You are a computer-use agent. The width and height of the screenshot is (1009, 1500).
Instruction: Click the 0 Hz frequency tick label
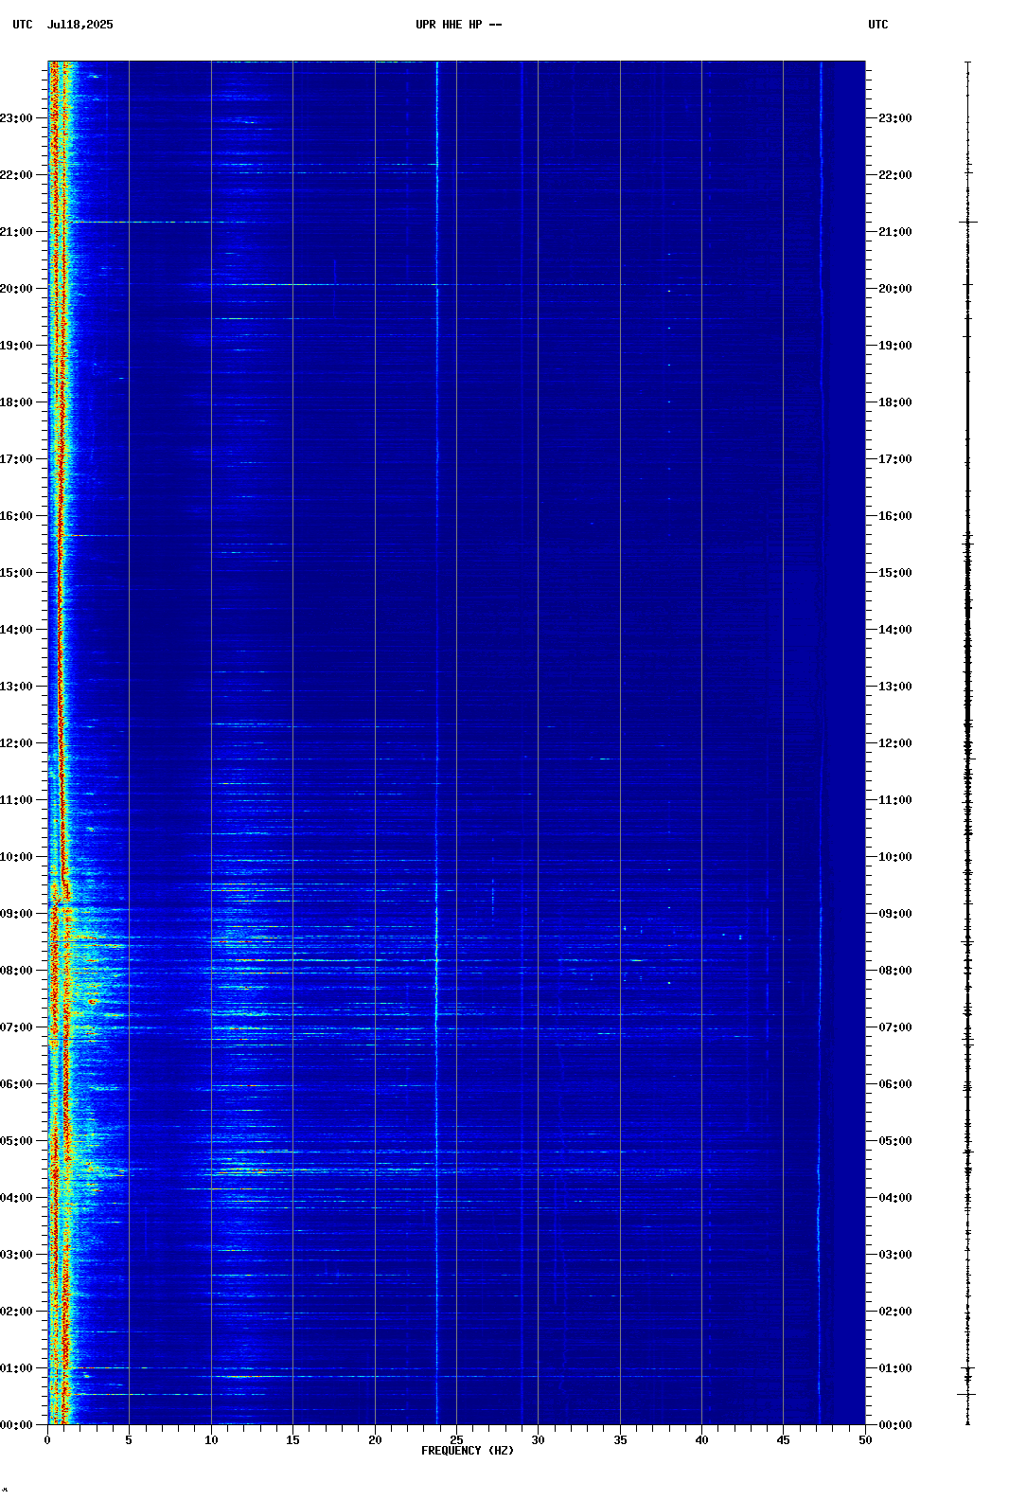pyautogui.click(x=47, y=1440)
